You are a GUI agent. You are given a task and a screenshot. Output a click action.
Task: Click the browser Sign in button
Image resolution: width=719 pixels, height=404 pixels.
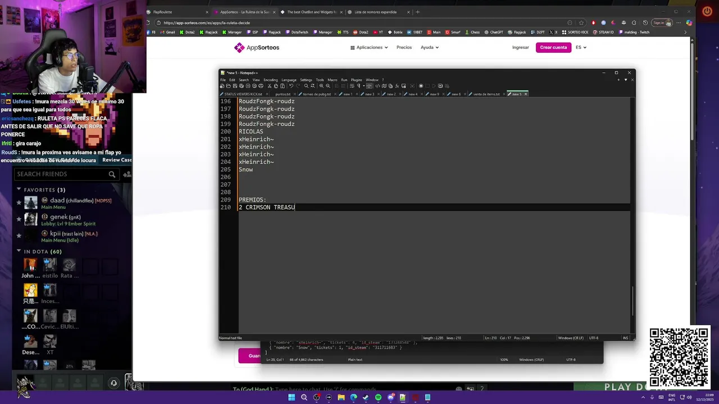click(661, 23)
